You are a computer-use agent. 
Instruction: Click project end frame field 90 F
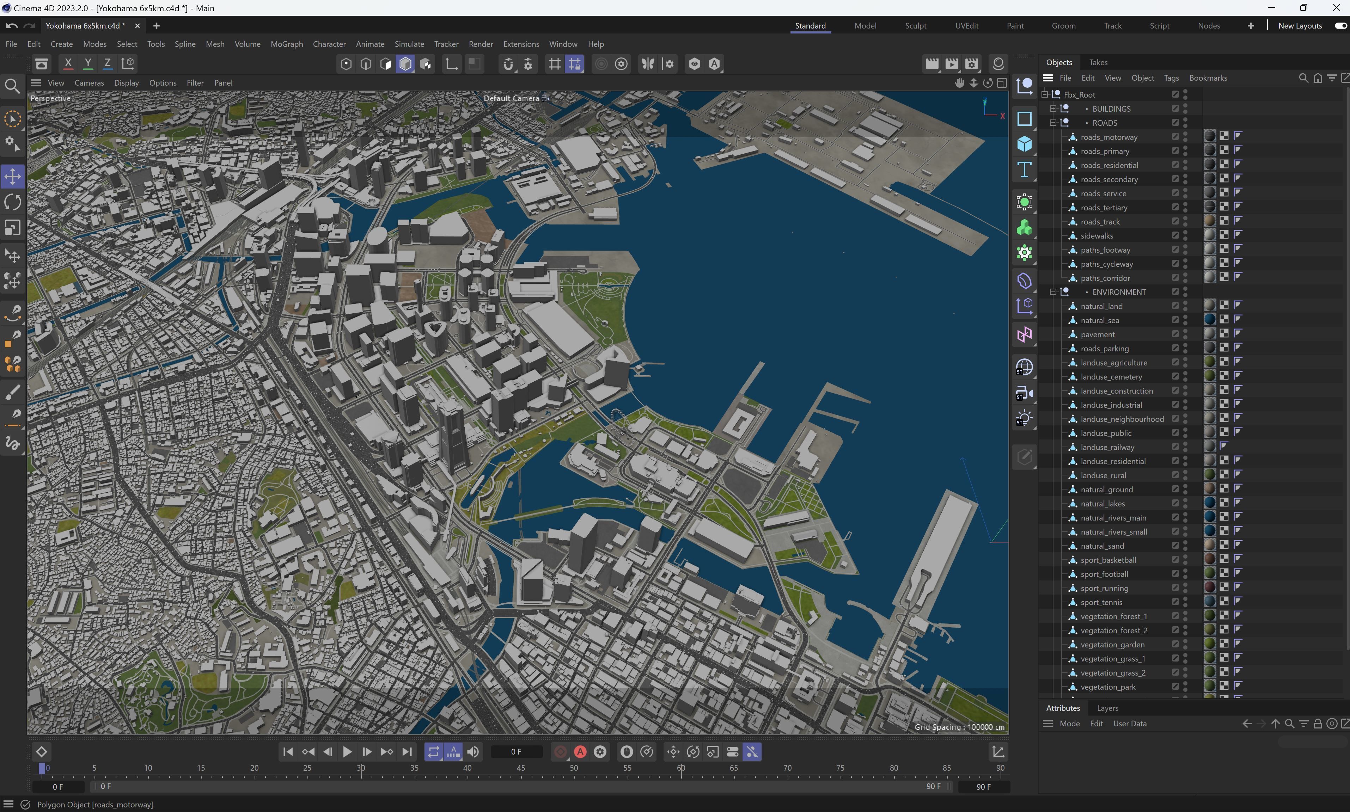(x=983, y=787)
